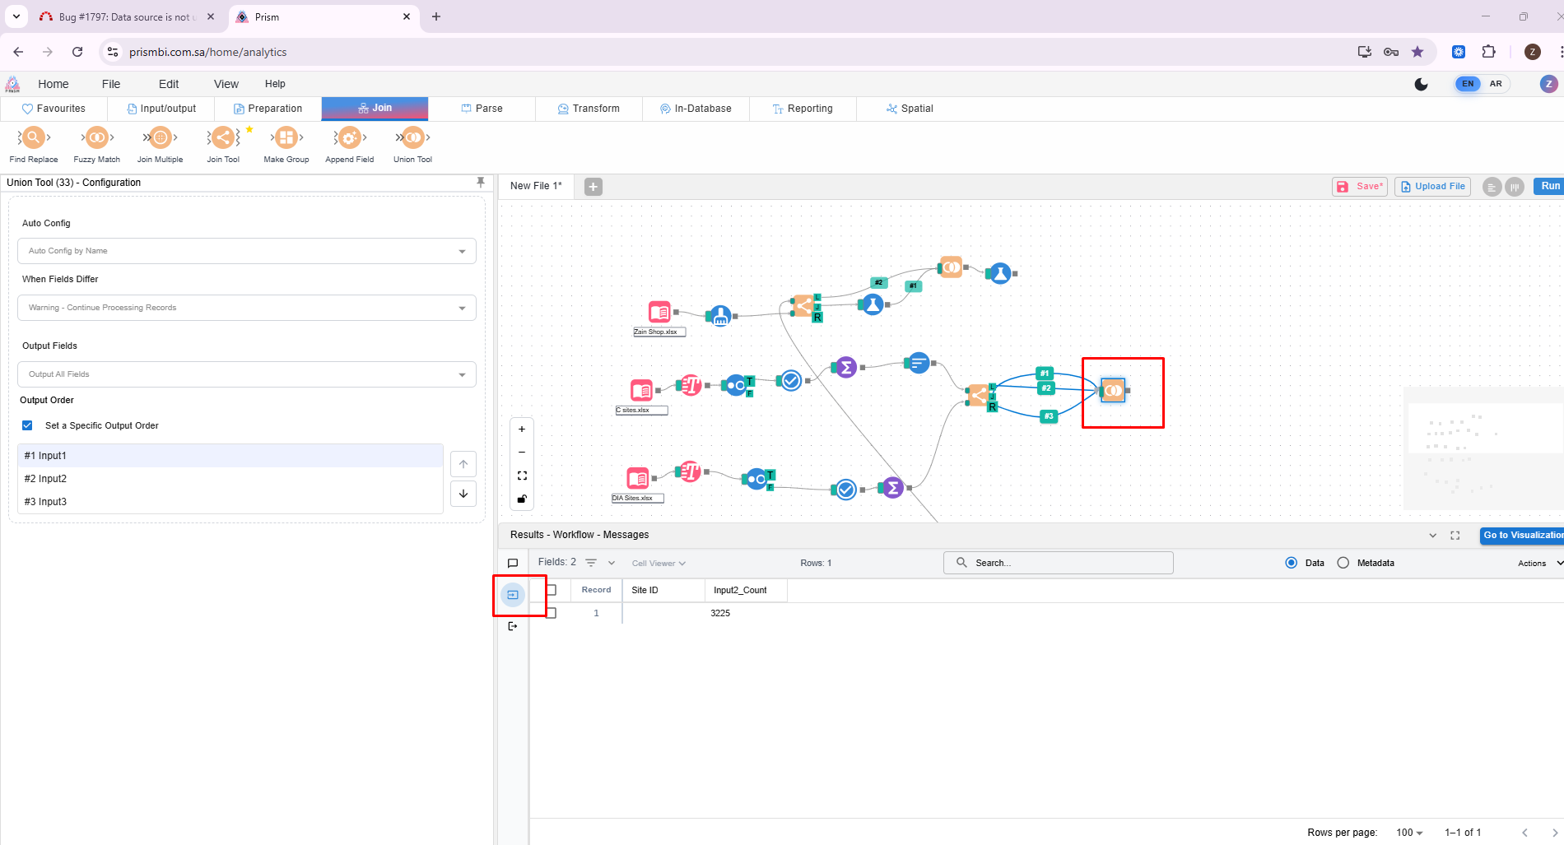1564x845 pixels.
Task: Click the Run button
Action: tap(1549, 186)
